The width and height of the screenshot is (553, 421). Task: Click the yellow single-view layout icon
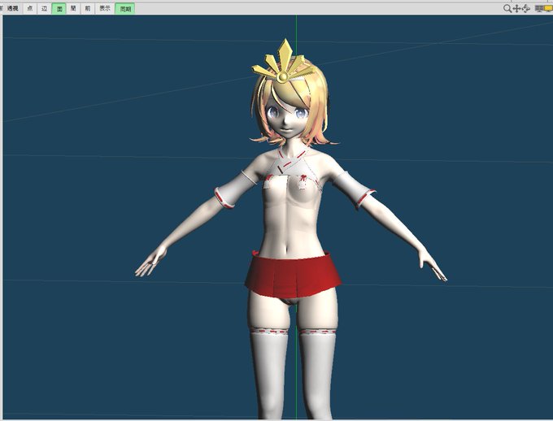click(548, 8)
